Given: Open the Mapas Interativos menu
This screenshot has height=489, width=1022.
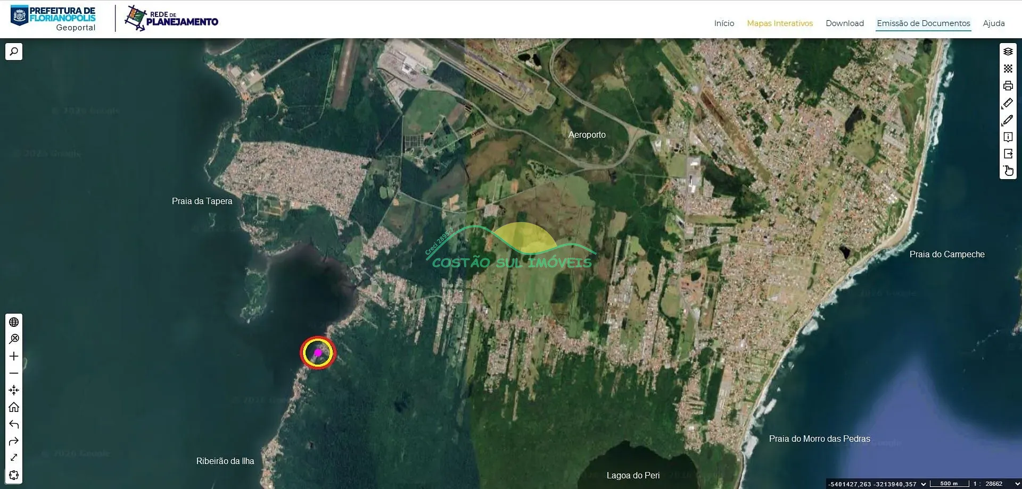Looking at the screenshot, I should point(780,23).
